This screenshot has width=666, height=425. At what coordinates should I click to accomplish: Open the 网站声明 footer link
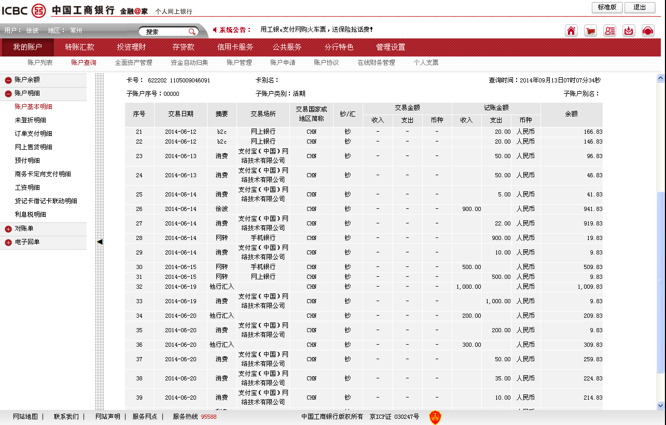[x=107, y=417]
